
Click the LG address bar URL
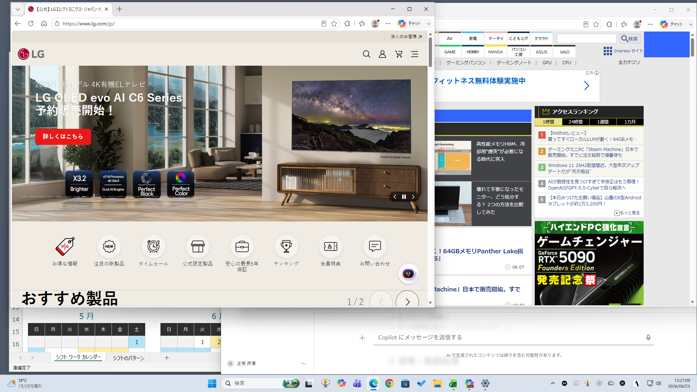(89, 24)
